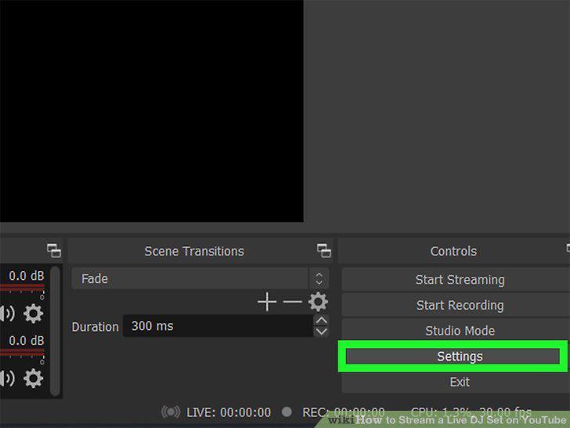Decrease transition duration with down arrow
The height and width of the screenshot is (428, 570).
coord(321,332)
